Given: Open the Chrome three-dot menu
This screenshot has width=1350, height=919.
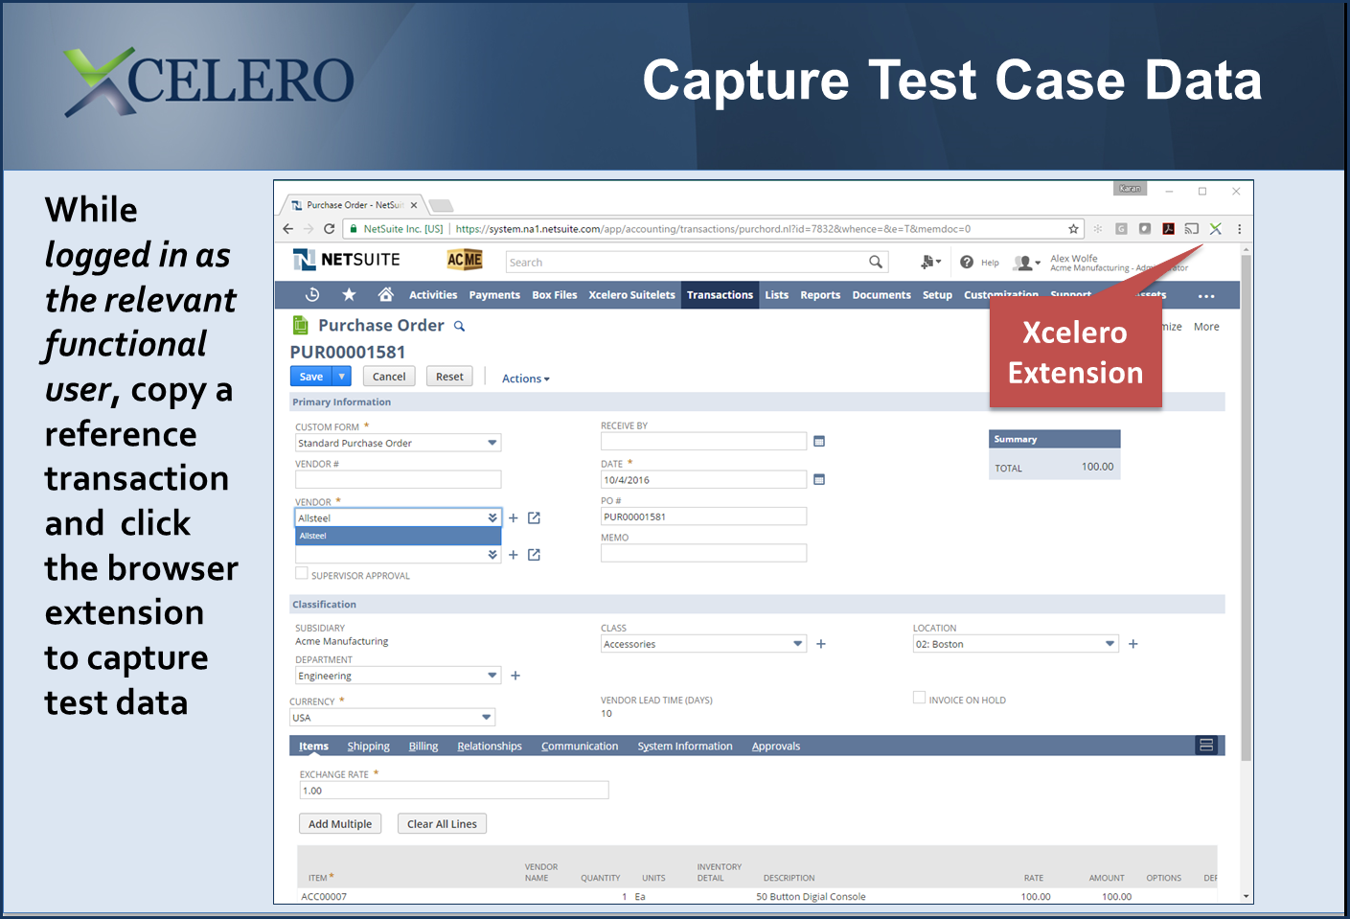Looking at the screenshot, I should 1239,229.
